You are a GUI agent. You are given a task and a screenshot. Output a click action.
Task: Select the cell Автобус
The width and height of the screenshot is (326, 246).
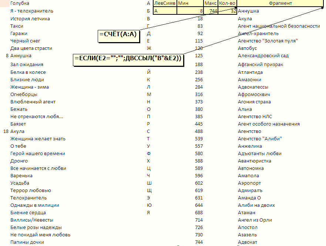248,48
